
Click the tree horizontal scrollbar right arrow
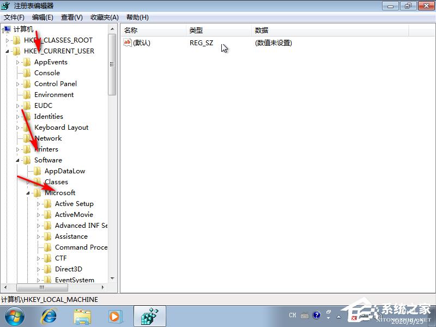(x=103, y=287)
